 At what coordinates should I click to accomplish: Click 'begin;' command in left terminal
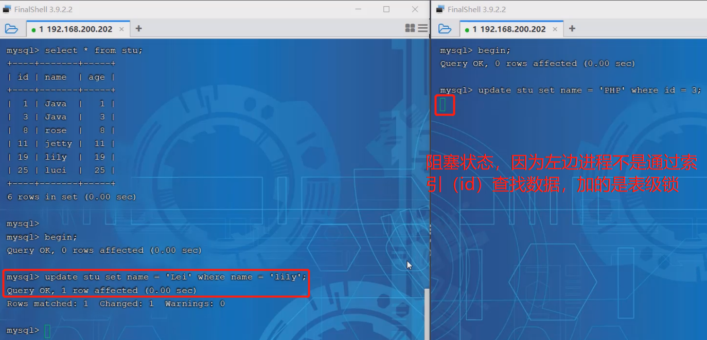tap(61, 237)
